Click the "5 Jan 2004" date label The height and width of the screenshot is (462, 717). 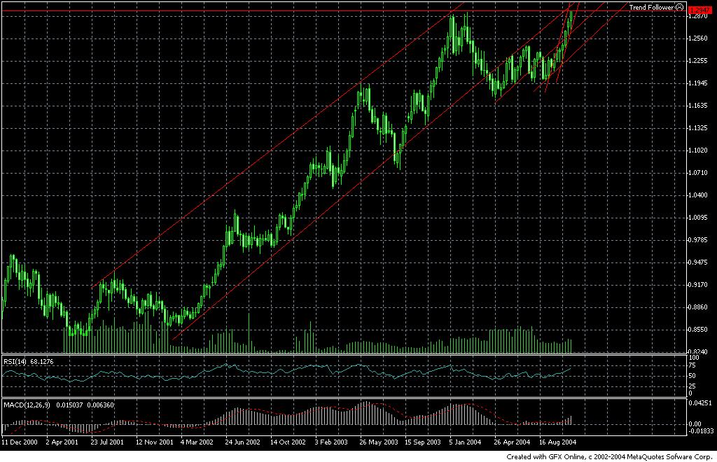[465, 442]
